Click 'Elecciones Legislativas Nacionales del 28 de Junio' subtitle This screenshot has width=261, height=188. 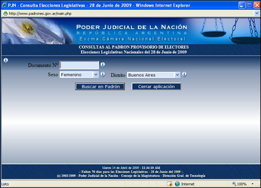tap(134, 52)
